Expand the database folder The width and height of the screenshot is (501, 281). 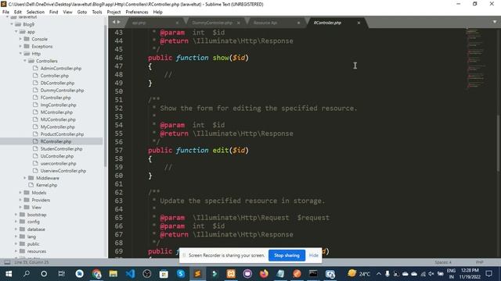pyautogui.click(x=16, y=229)
